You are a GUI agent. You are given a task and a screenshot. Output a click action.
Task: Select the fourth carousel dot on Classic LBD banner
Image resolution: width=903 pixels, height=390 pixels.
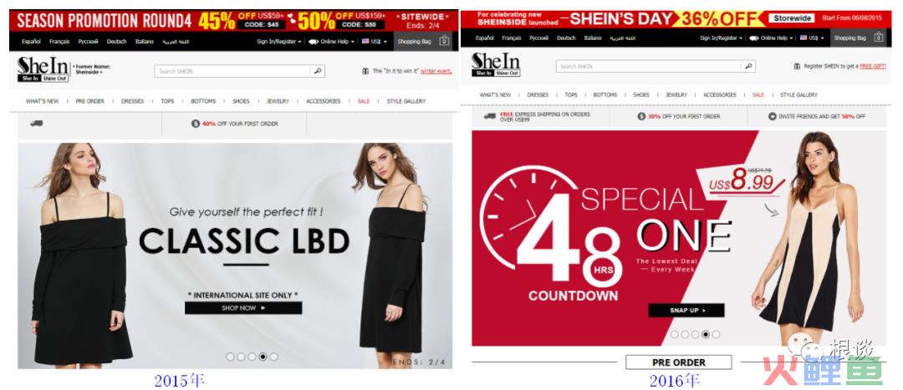263,357
